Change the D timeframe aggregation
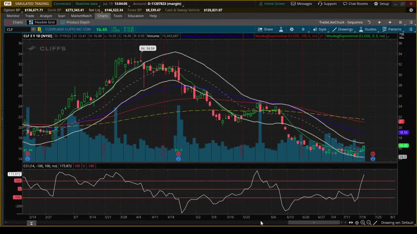 tap(303, 29)
